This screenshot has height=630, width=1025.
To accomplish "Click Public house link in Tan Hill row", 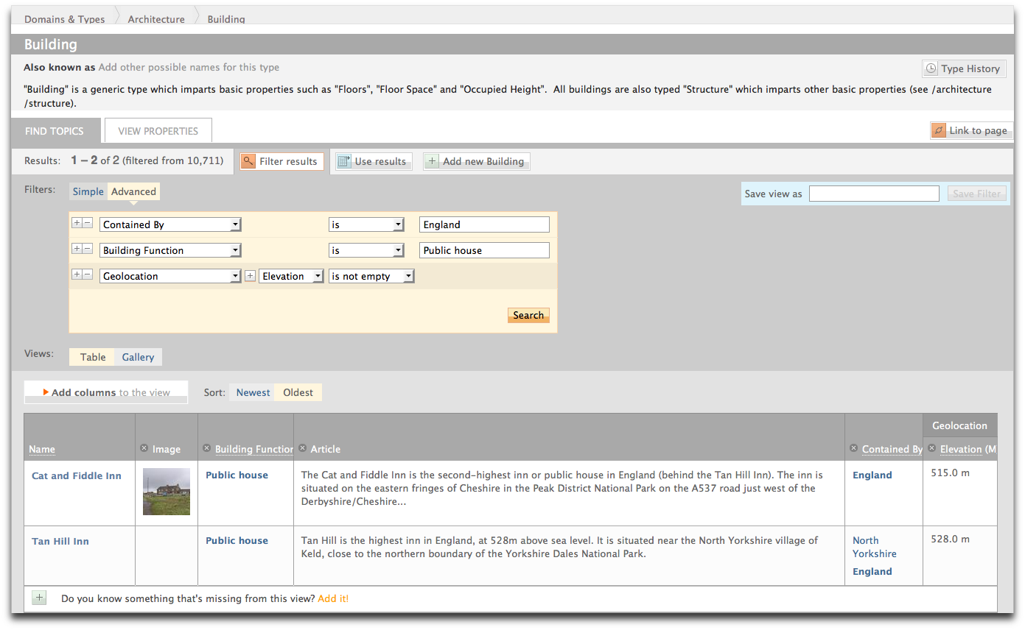I will (x=237, y=540).
